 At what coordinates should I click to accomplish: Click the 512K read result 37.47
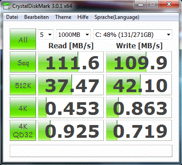coord(71,85)
